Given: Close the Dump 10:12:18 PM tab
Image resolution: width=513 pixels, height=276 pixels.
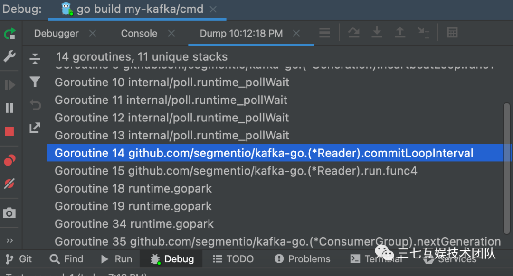Looking at the screenshot, I should tap(296, 33).
